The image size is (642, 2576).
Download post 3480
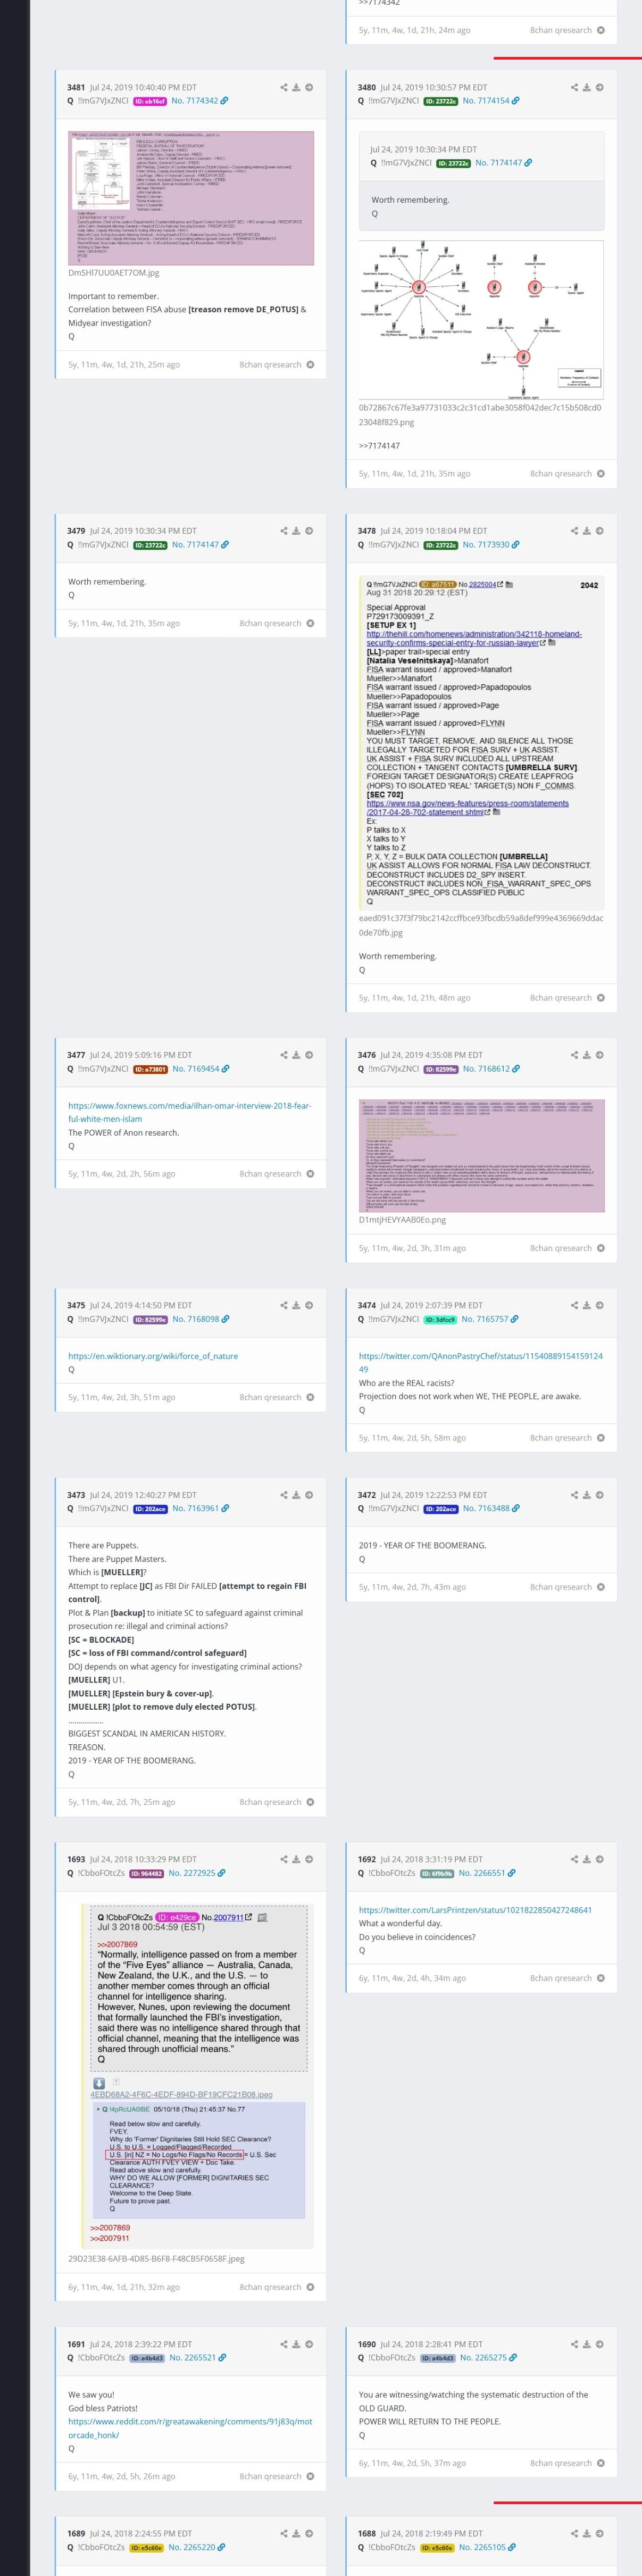587,87
